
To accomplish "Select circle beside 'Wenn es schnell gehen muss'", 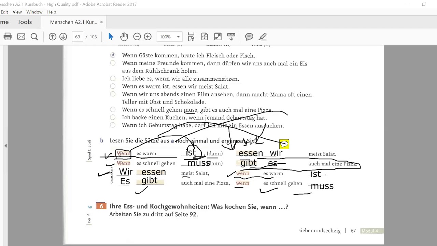I will pos(113,109).
